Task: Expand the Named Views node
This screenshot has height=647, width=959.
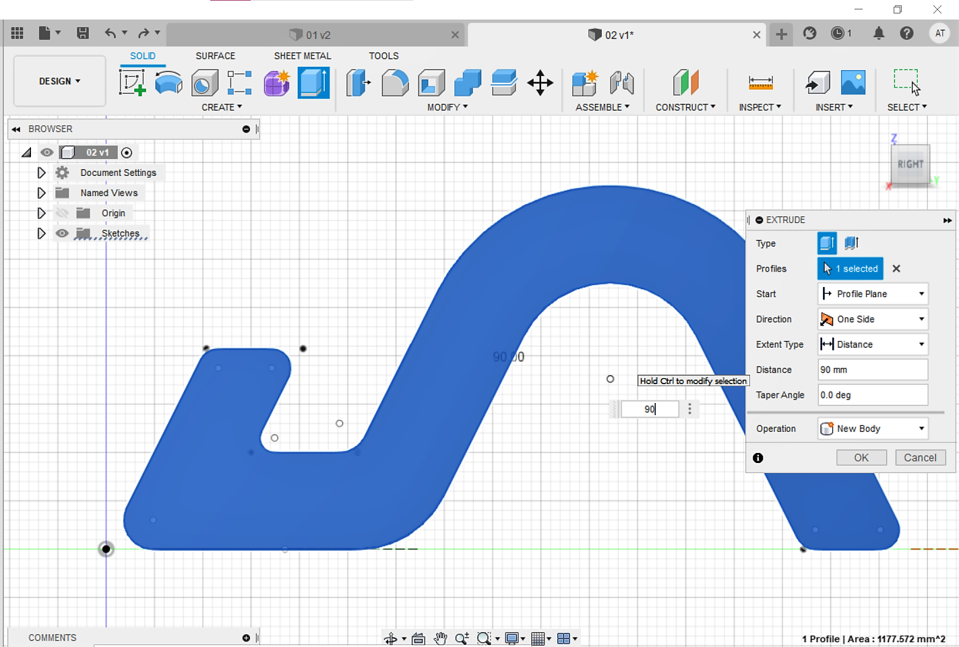Action: (41, 193)
